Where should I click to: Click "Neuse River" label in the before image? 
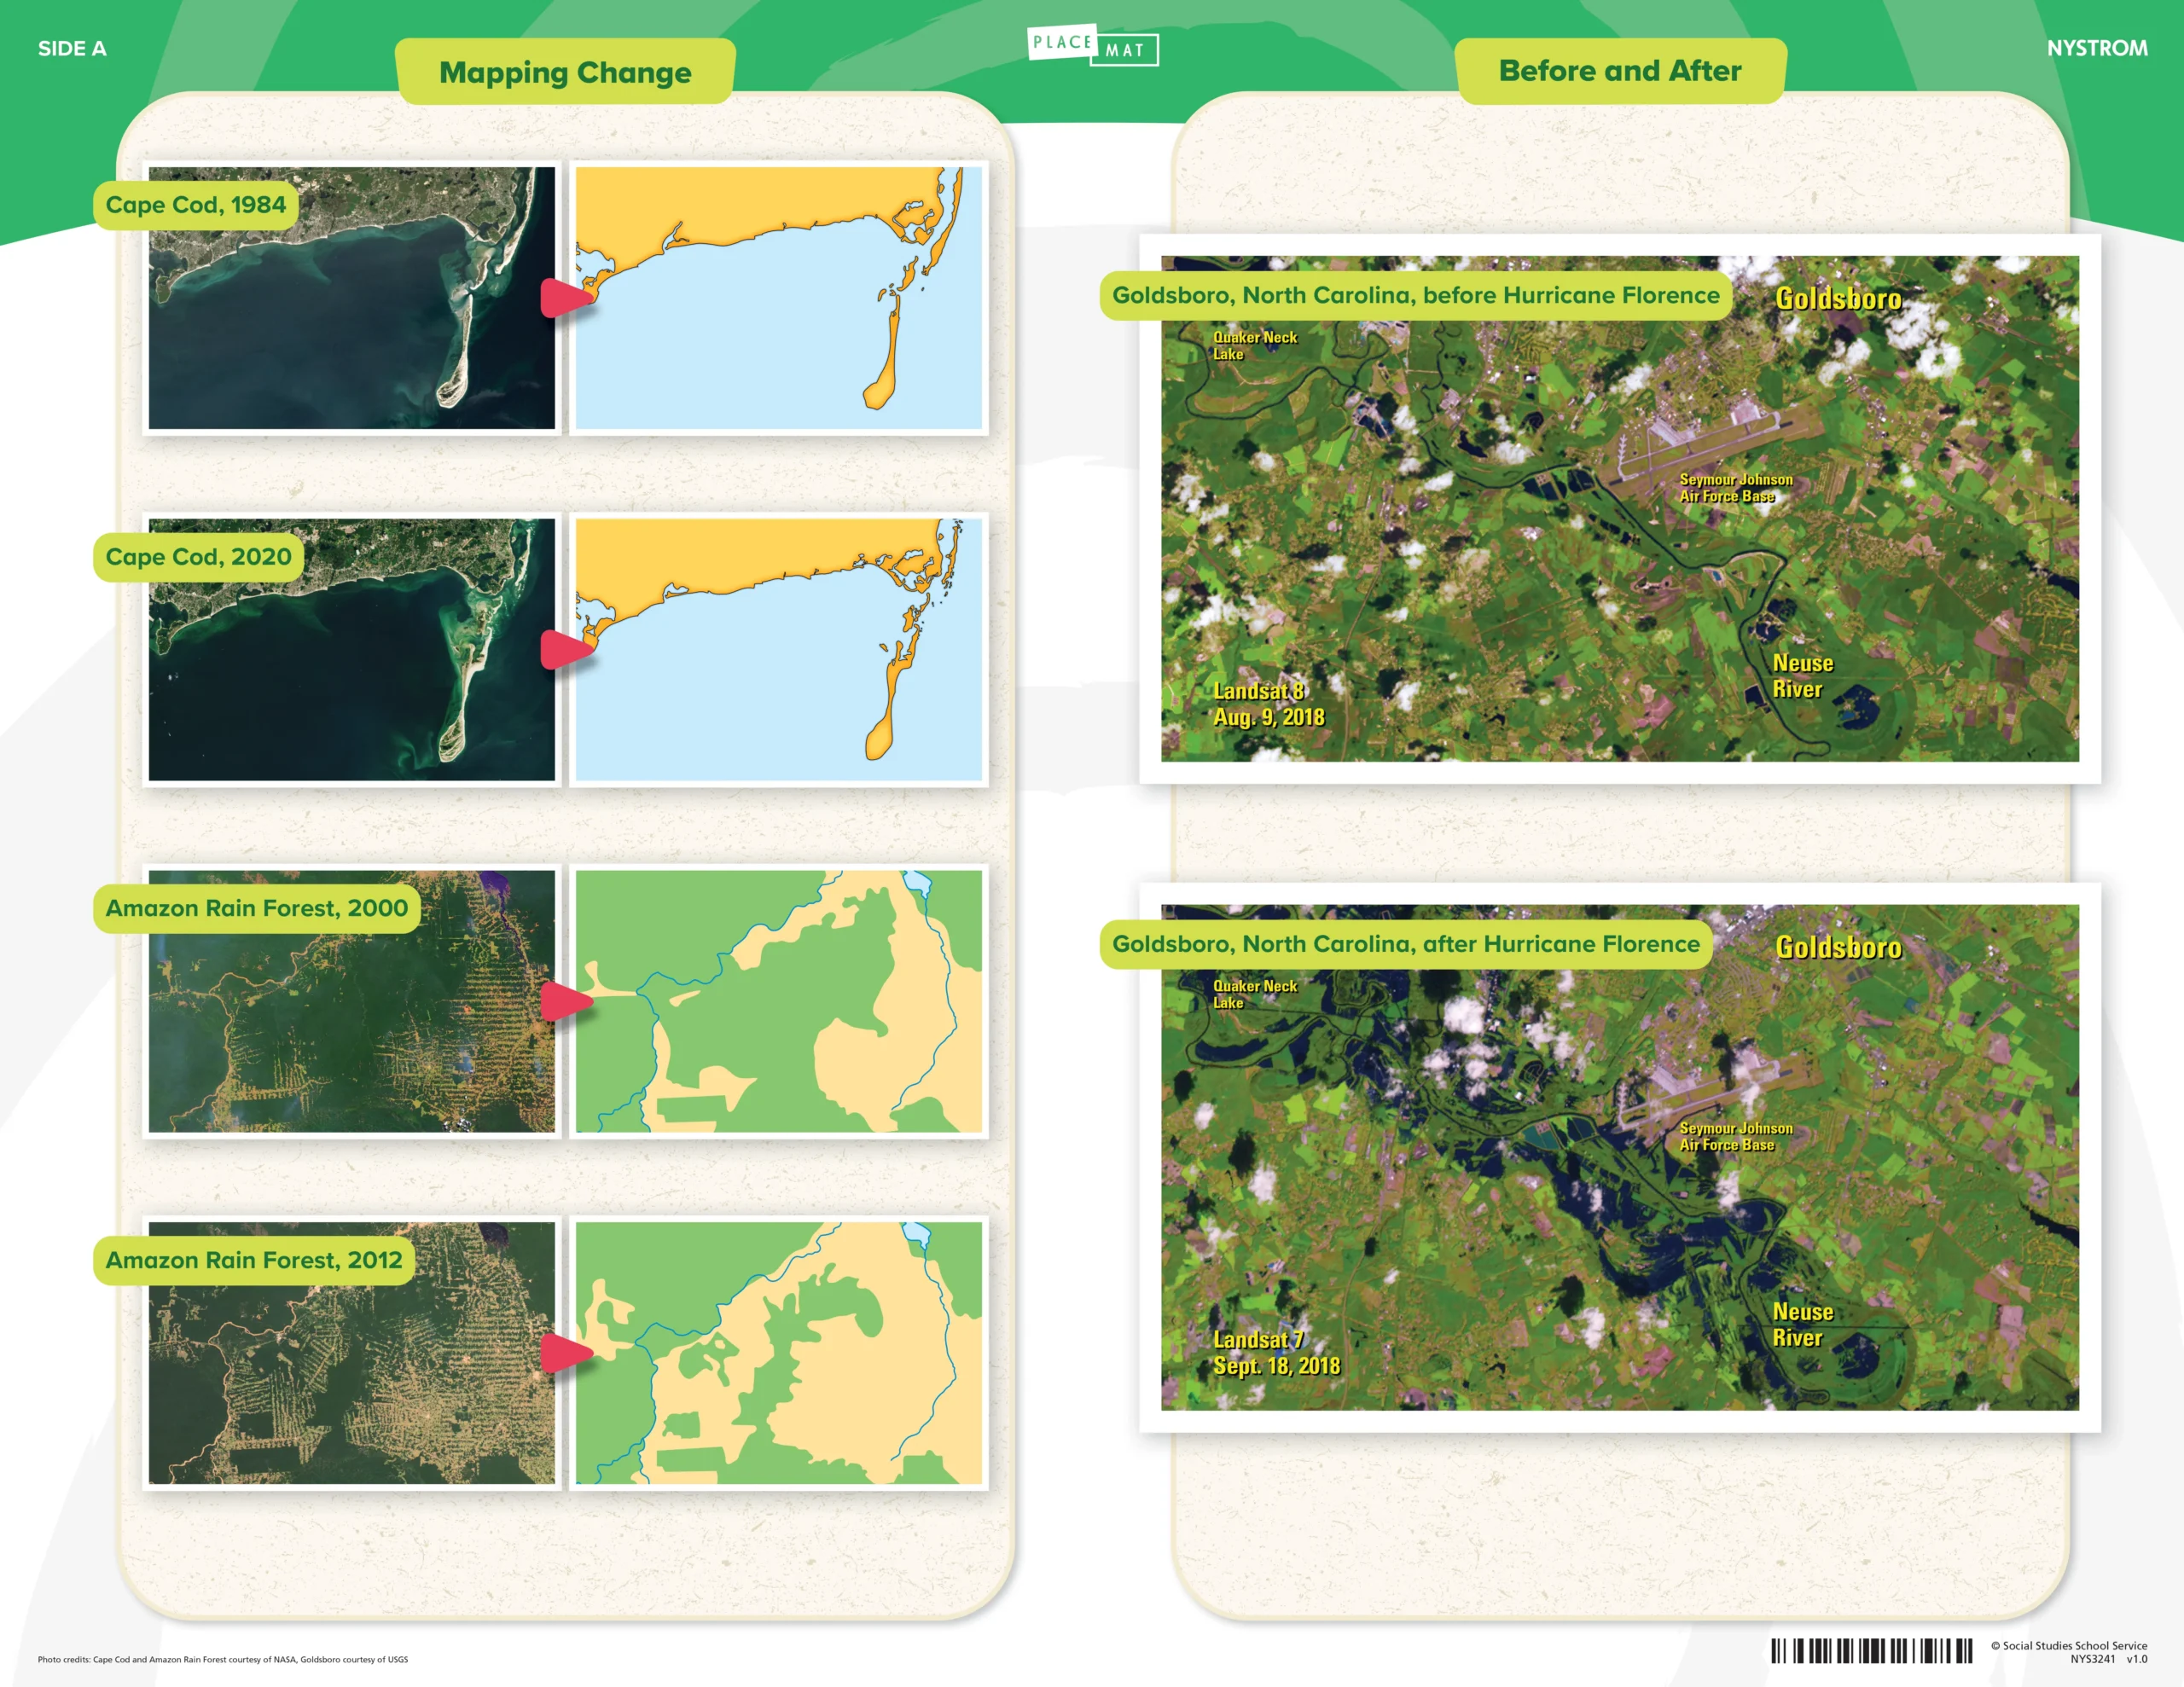pos(1803,676)
